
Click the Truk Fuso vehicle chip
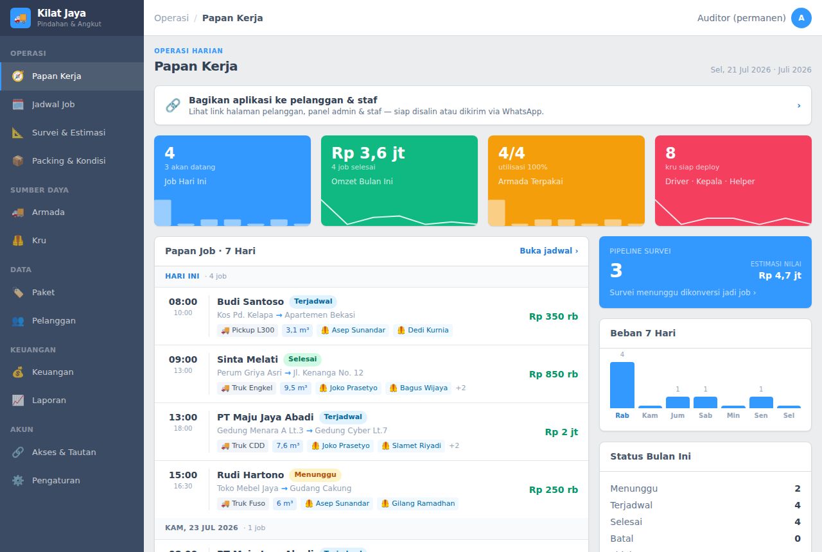coord(243,504)
